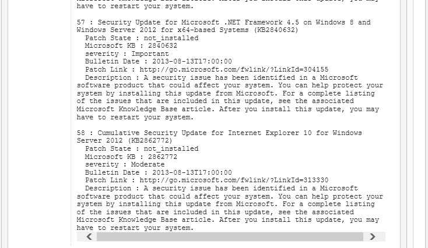Image resolution: width=428 pixels, height=248 pixels.
Task: Click the entry 57 .NET Framework 4.5 title
Action: [224, 22]
